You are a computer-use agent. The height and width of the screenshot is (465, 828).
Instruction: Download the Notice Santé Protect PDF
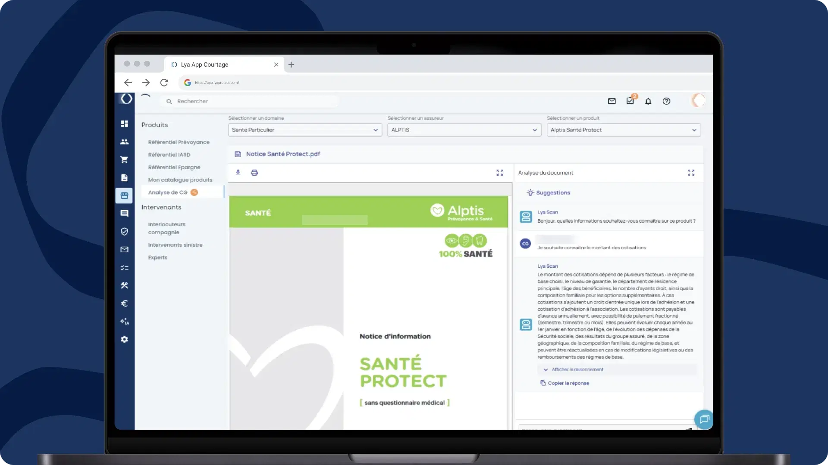point(238,173)
